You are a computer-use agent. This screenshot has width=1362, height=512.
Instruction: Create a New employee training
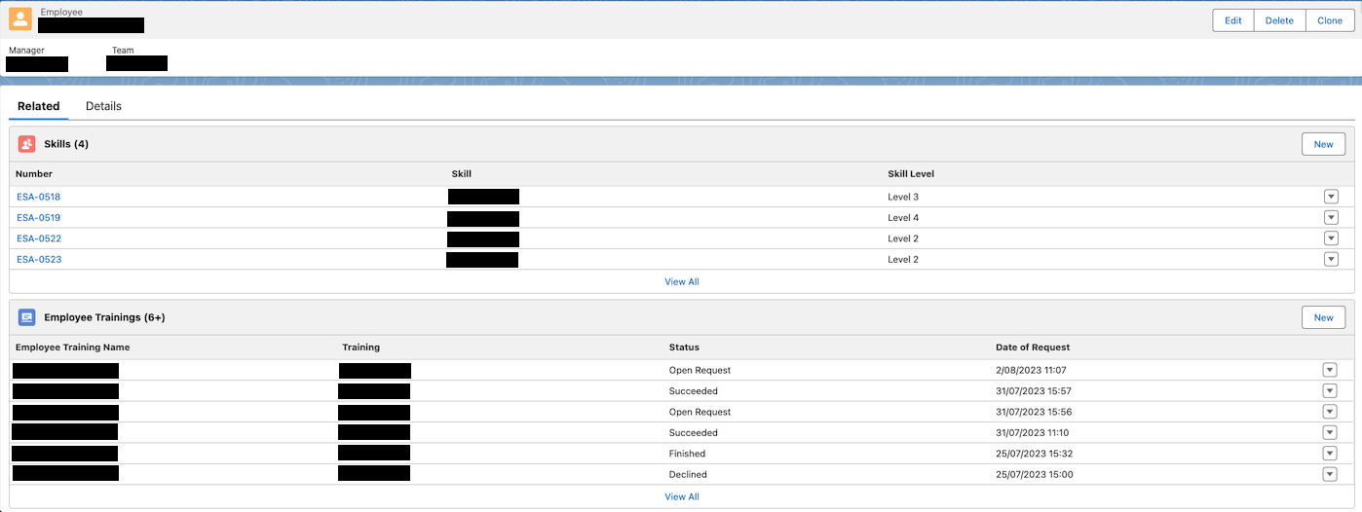pyautogui.click(x=1323, y=317)
